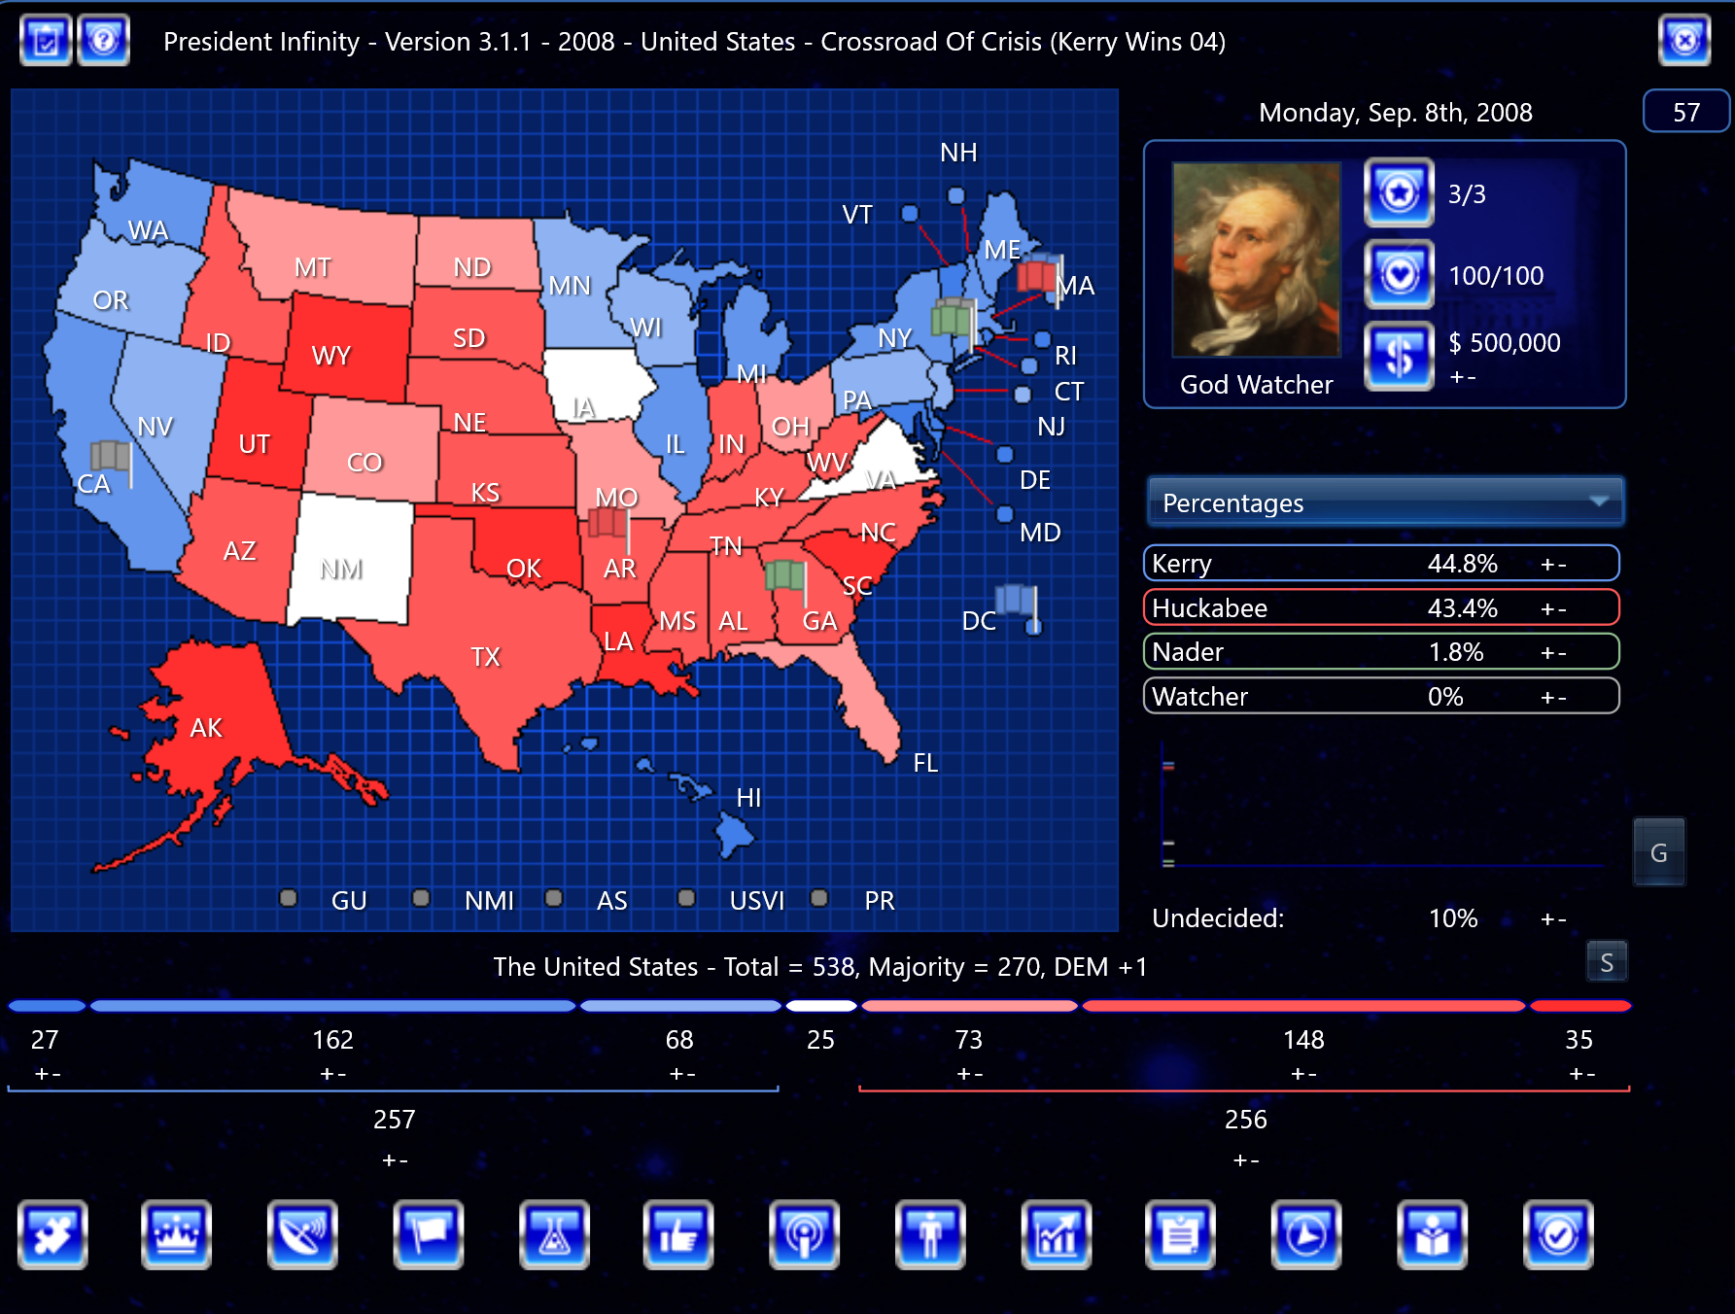Click the +- expander under $ 500,000
1735x1314 pixels.
coord(1462,377)
